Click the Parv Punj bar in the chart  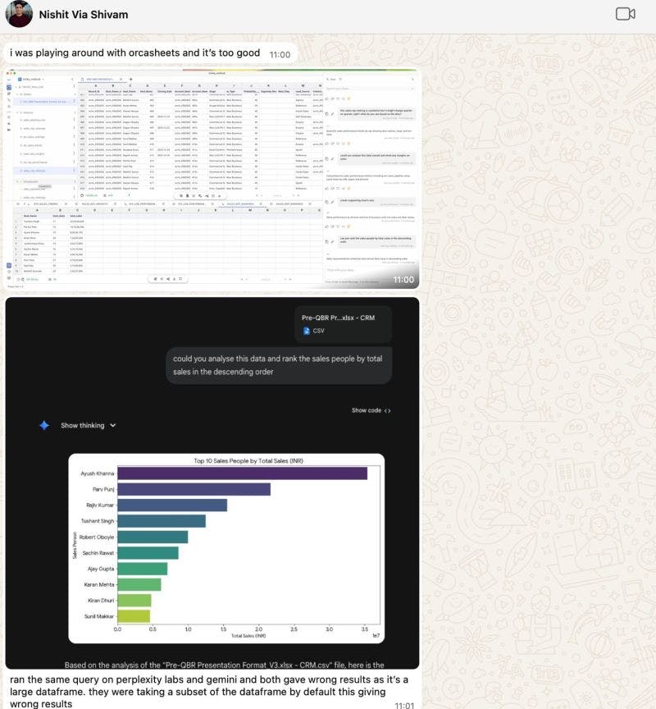(x=194, y=489)
